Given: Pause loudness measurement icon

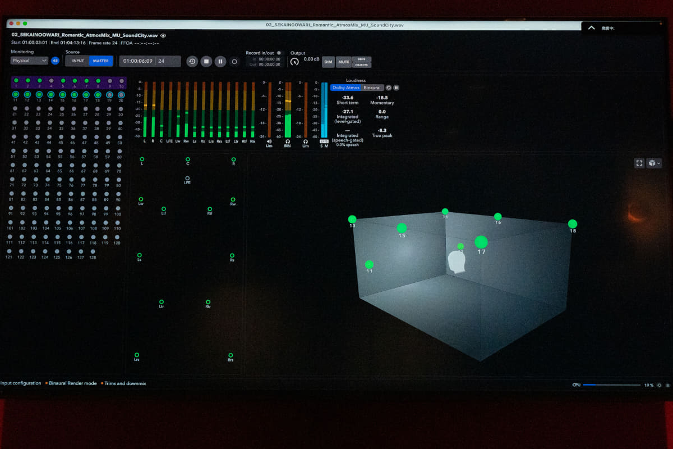Looking at the screenshot, I should tap(396, 88).
